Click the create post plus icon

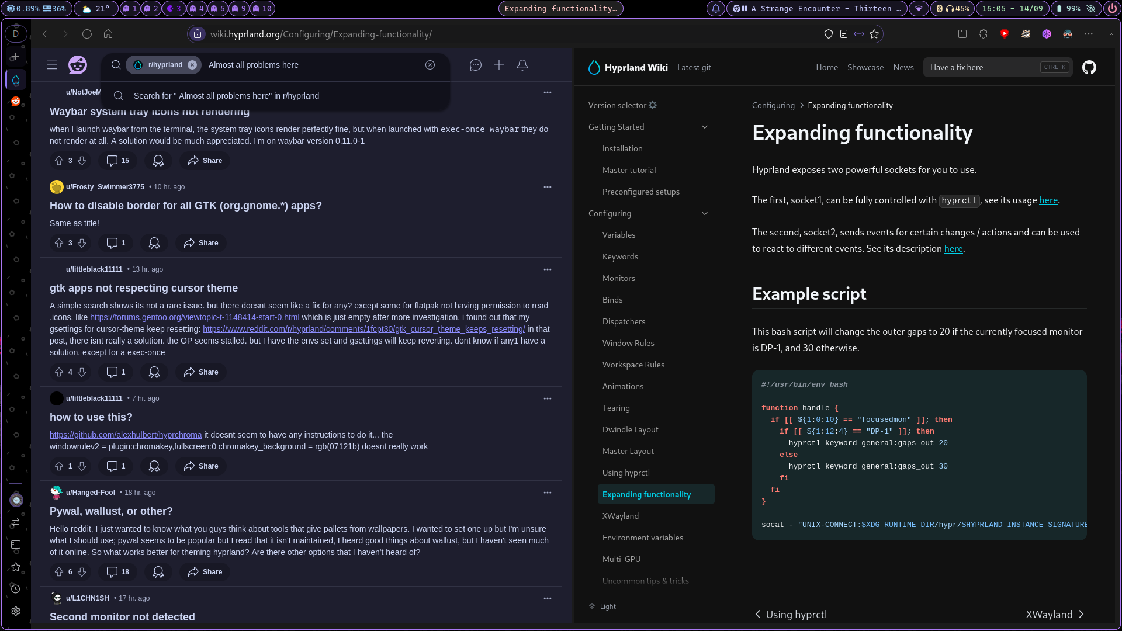click(498, 65)
